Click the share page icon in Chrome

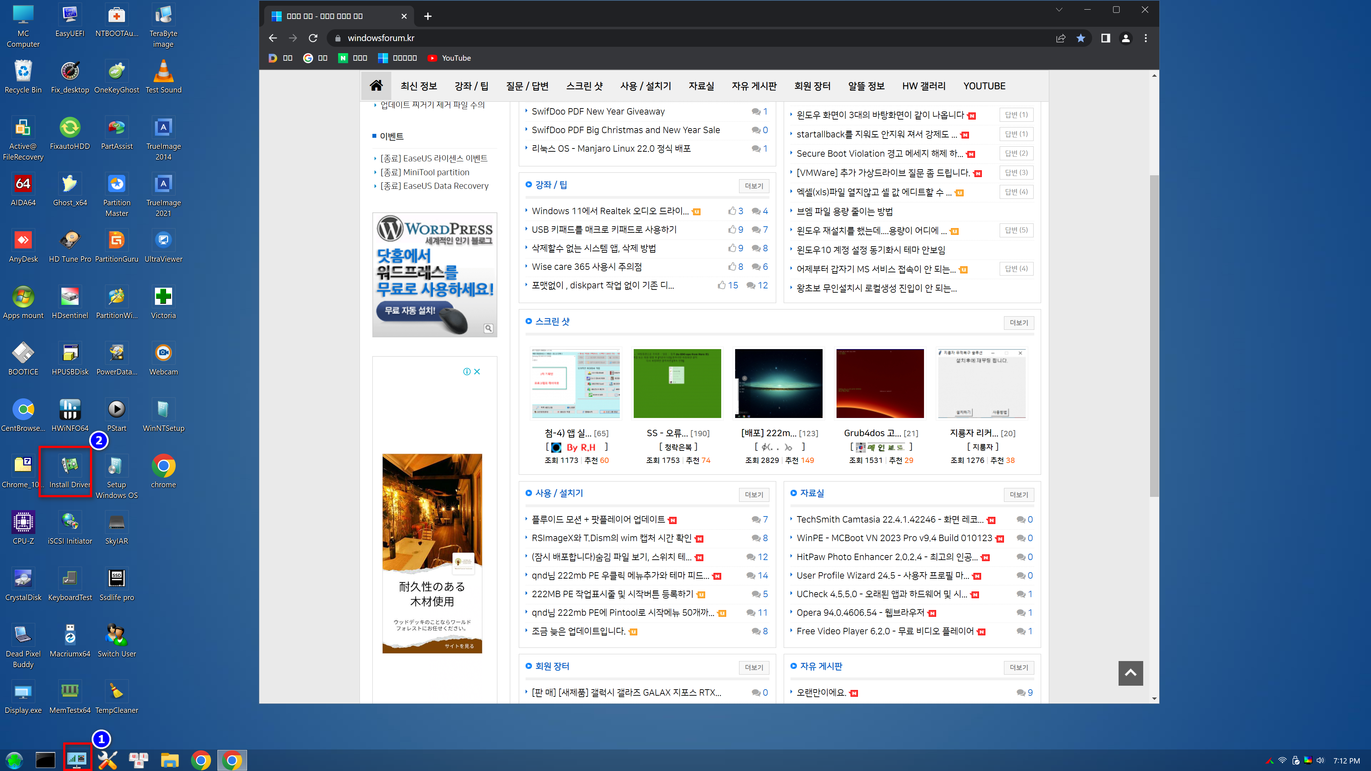click(1060, 38)
